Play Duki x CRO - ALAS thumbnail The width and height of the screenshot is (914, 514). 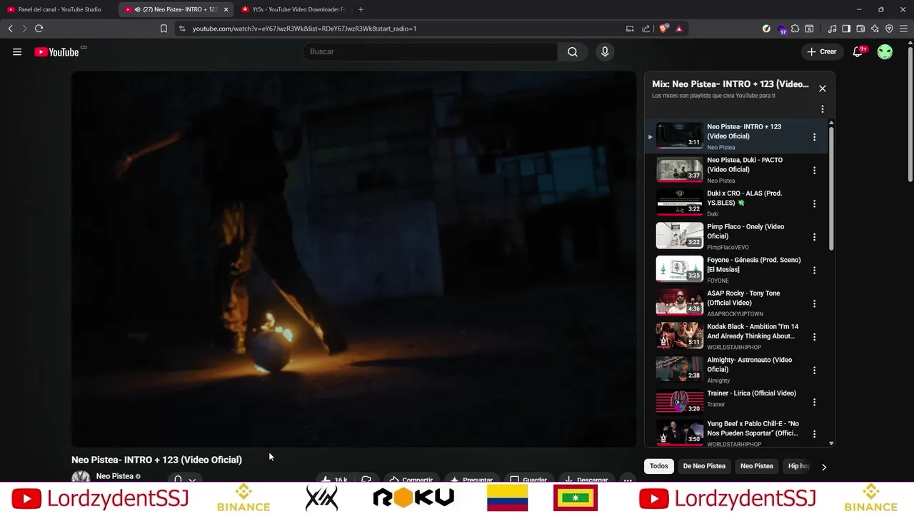coord(680,203)
